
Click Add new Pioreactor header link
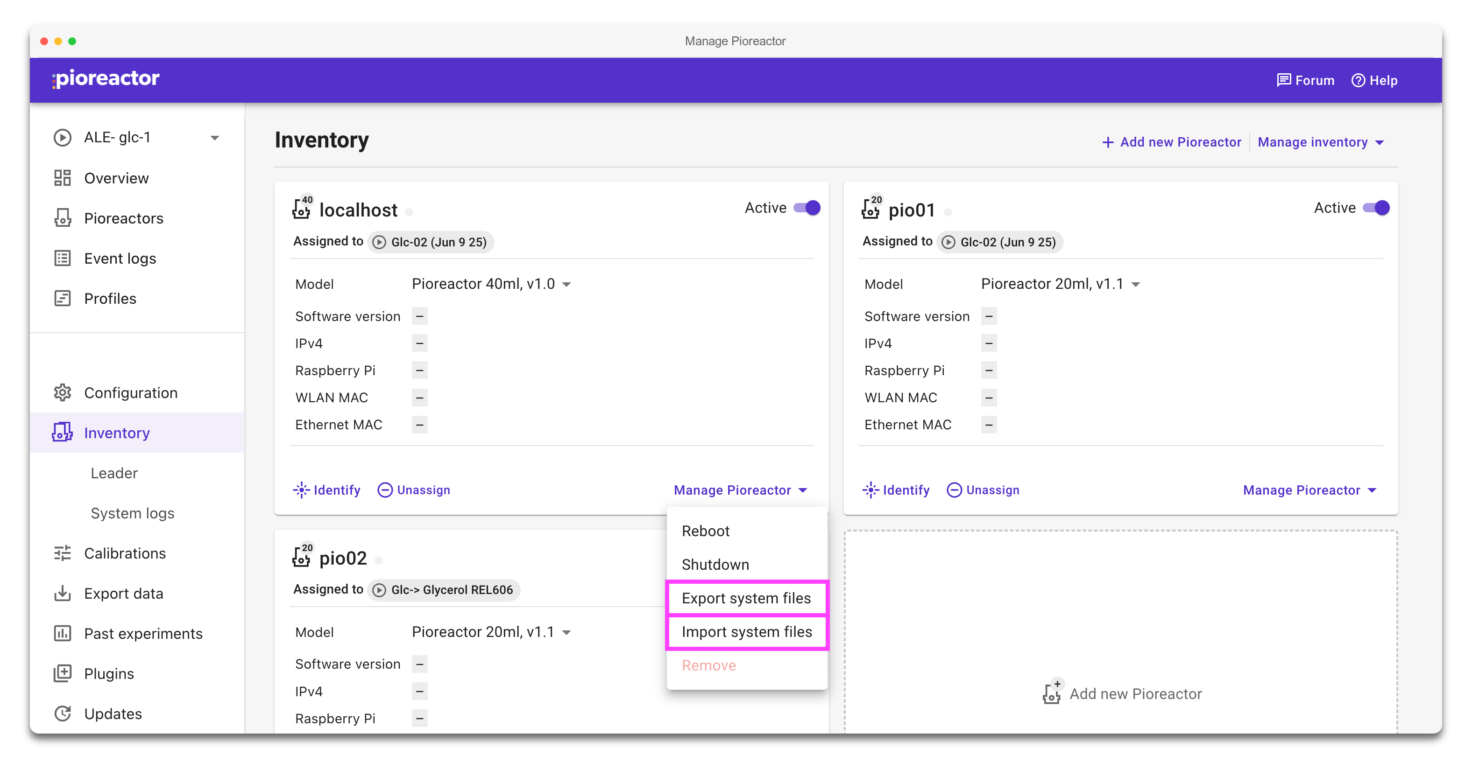(x=1171, y=142)
